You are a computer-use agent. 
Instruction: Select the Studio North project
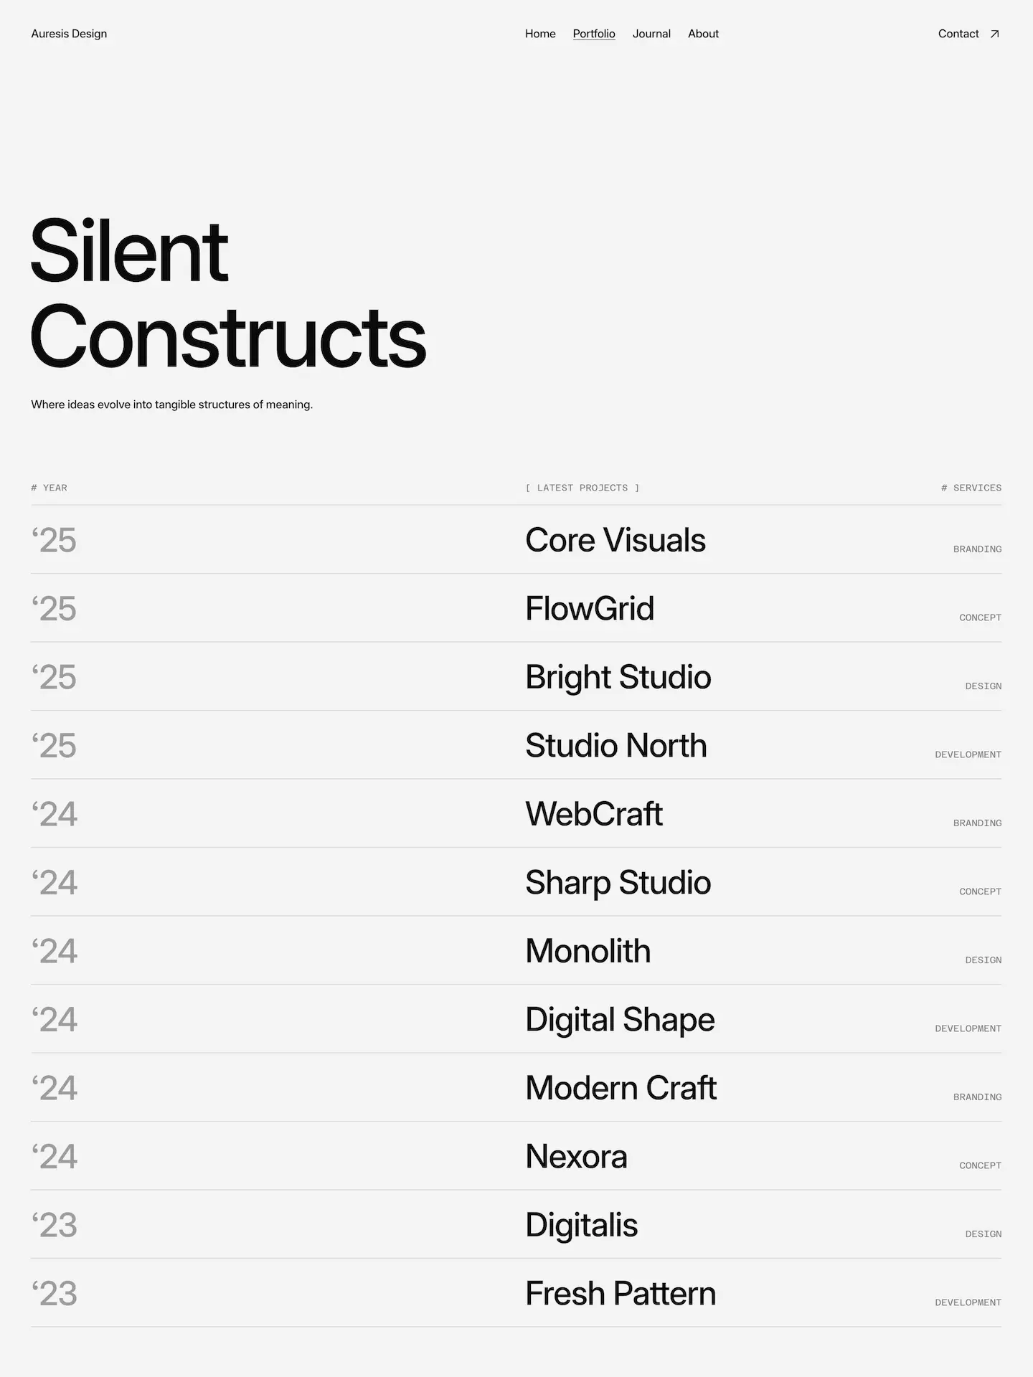click(616, 746)
